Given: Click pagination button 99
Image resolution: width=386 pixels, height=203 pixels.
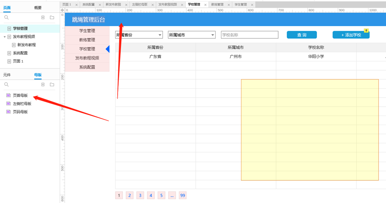Looking at the screenshot, I should tap(183, 195).
